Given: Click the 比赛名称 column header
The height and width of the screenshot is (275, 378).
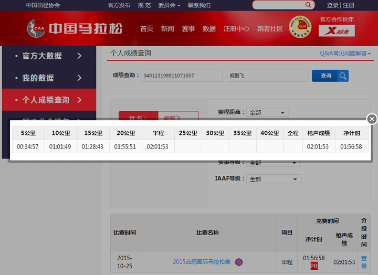Looking at the screenshot, I should (207, 232).
